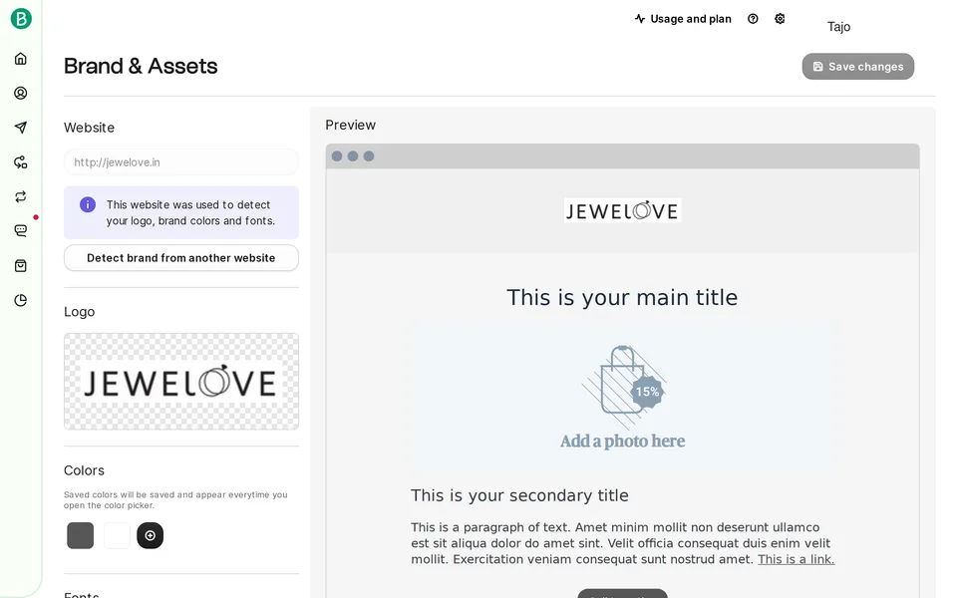Select the white color swatch

pos(116,535)
